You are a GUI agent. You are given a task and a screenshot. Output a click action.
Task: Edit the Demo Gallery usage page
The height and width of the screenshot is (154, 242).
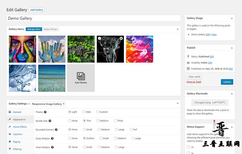208,35
